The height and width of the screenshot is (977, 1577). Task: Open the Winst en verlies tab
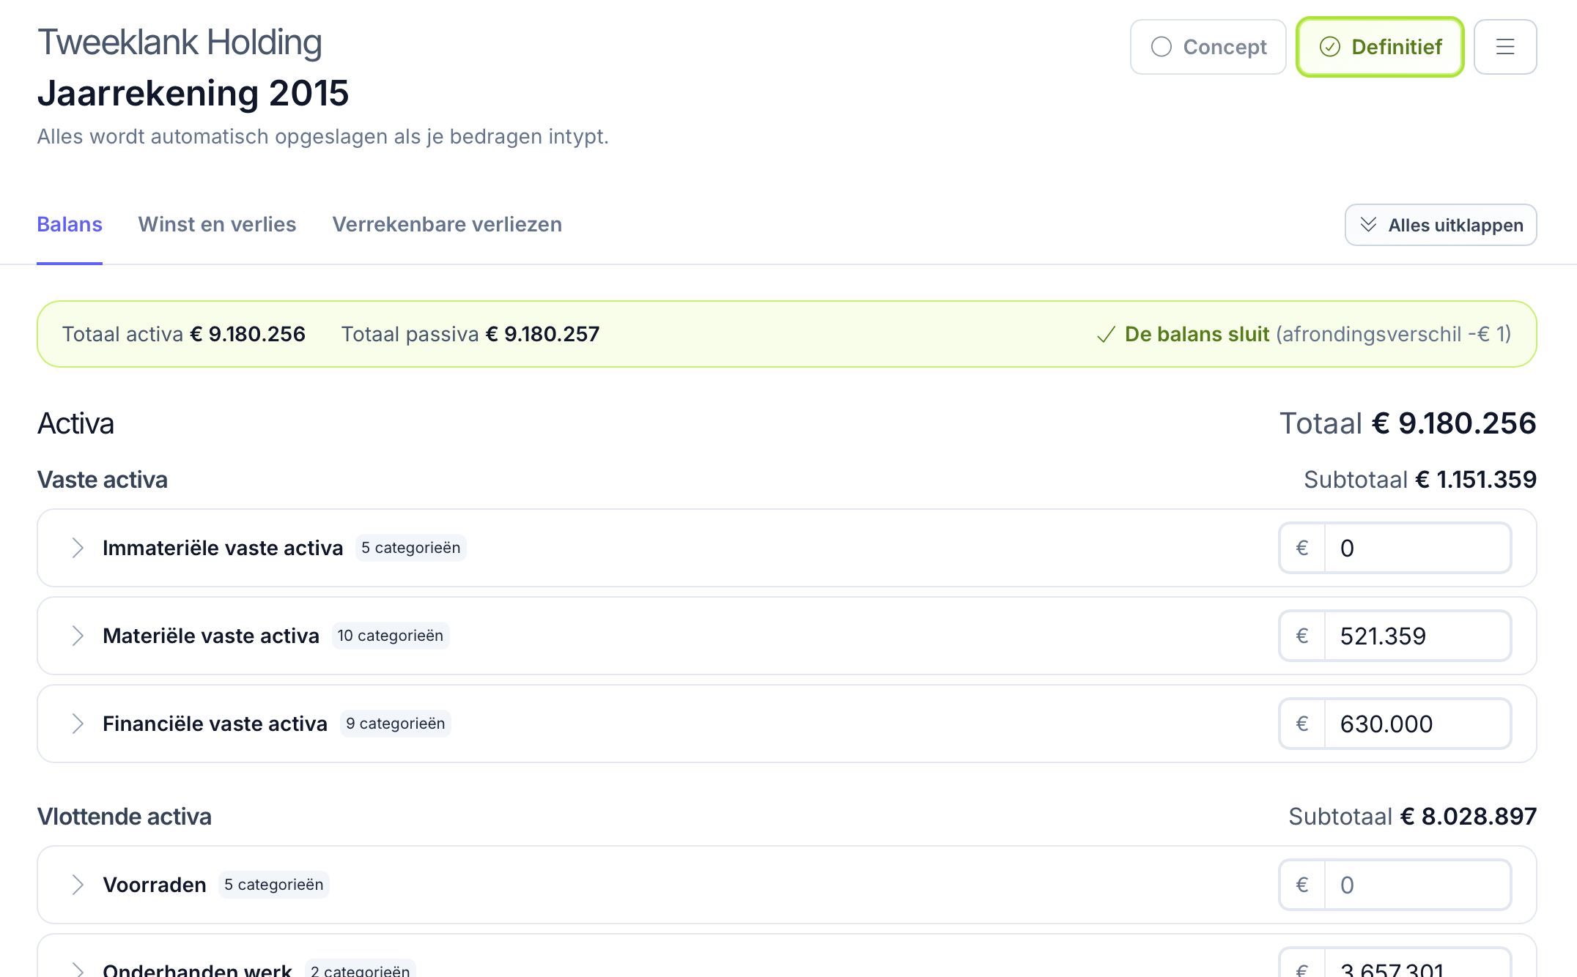point(217,224)
